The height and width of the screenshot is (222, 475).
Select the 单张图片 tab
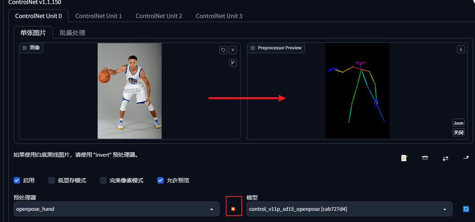point(33,32)
